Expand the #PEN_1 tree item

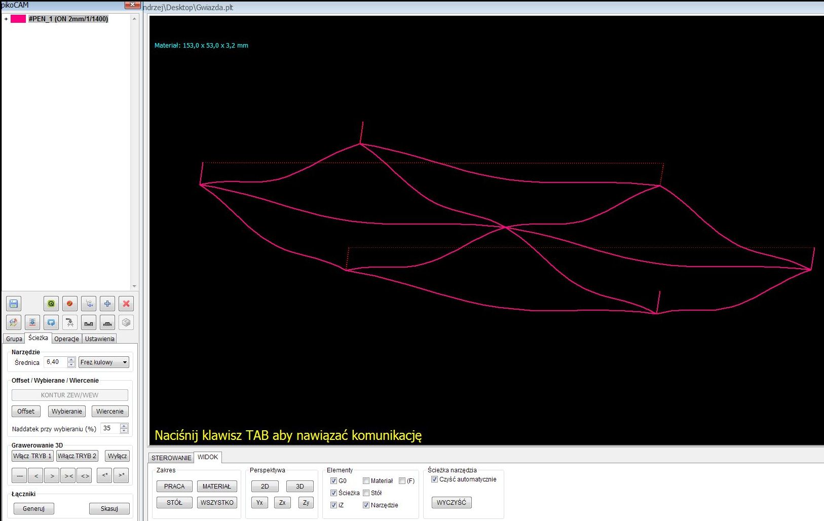(x=6, y=19)
